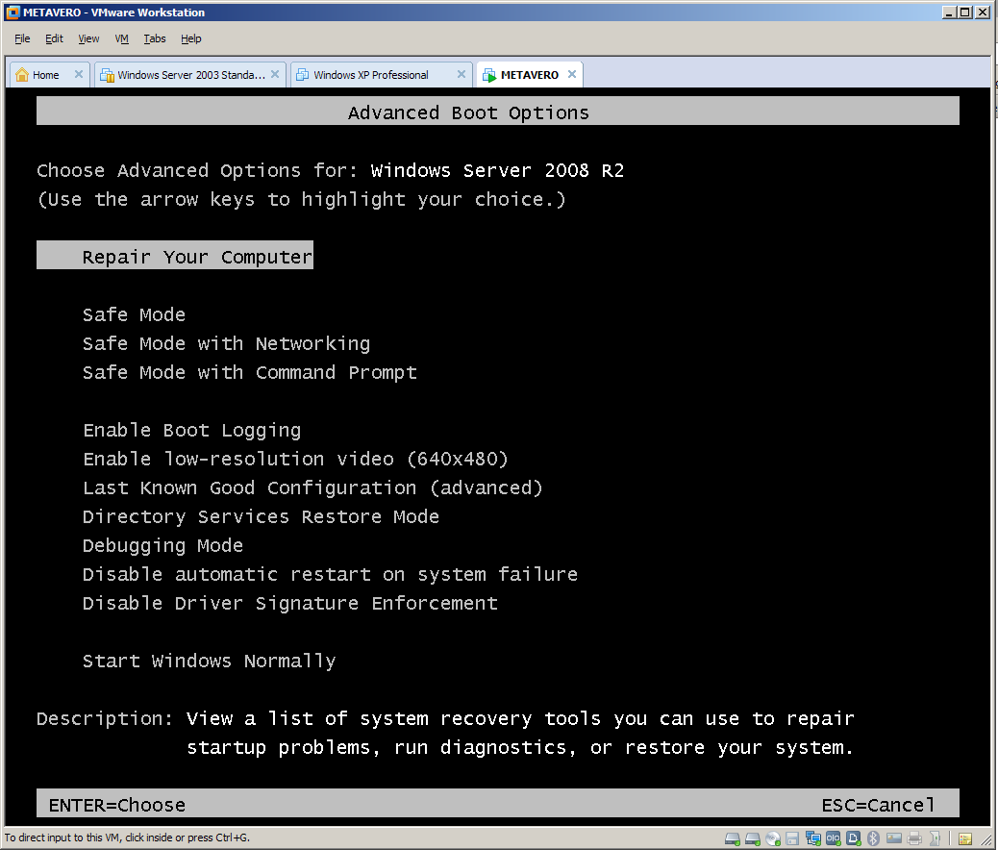Click the ENTER=Choose hint
Screen dimensions: 998x850
point(117,806)
